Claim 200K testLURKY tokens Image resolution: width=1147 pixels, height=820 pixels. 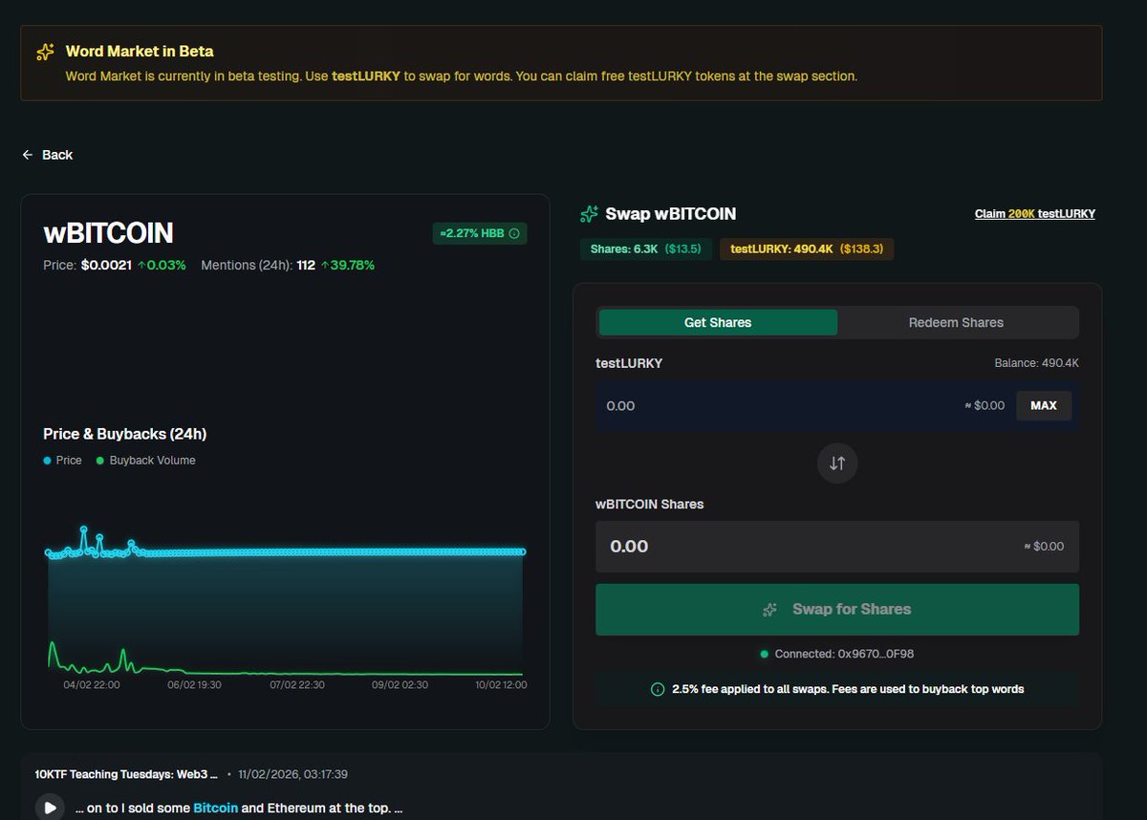coord(1034,214)
